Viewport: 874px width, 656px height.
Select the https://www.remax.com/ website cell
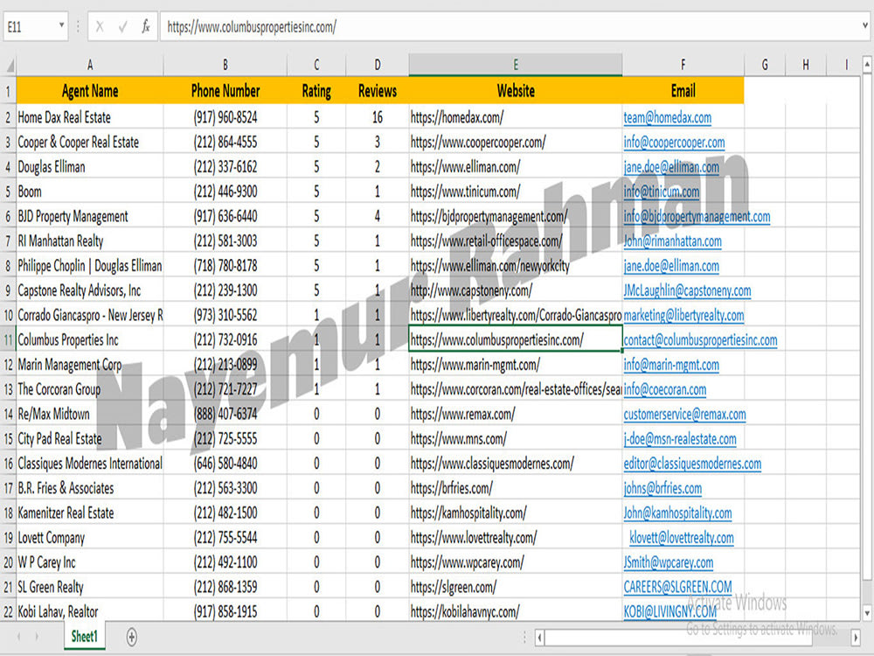click(516, 414)
